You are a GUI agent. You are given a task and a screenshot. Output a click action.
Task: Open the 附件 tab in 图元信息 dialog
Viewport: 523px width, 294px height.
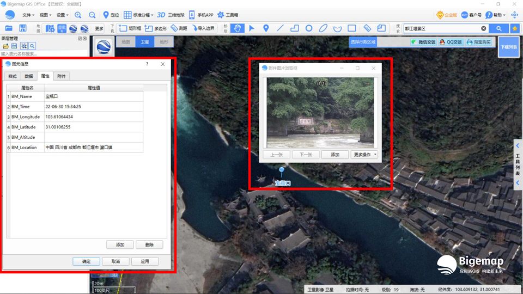pyautogui.click(x=62, y=76)
